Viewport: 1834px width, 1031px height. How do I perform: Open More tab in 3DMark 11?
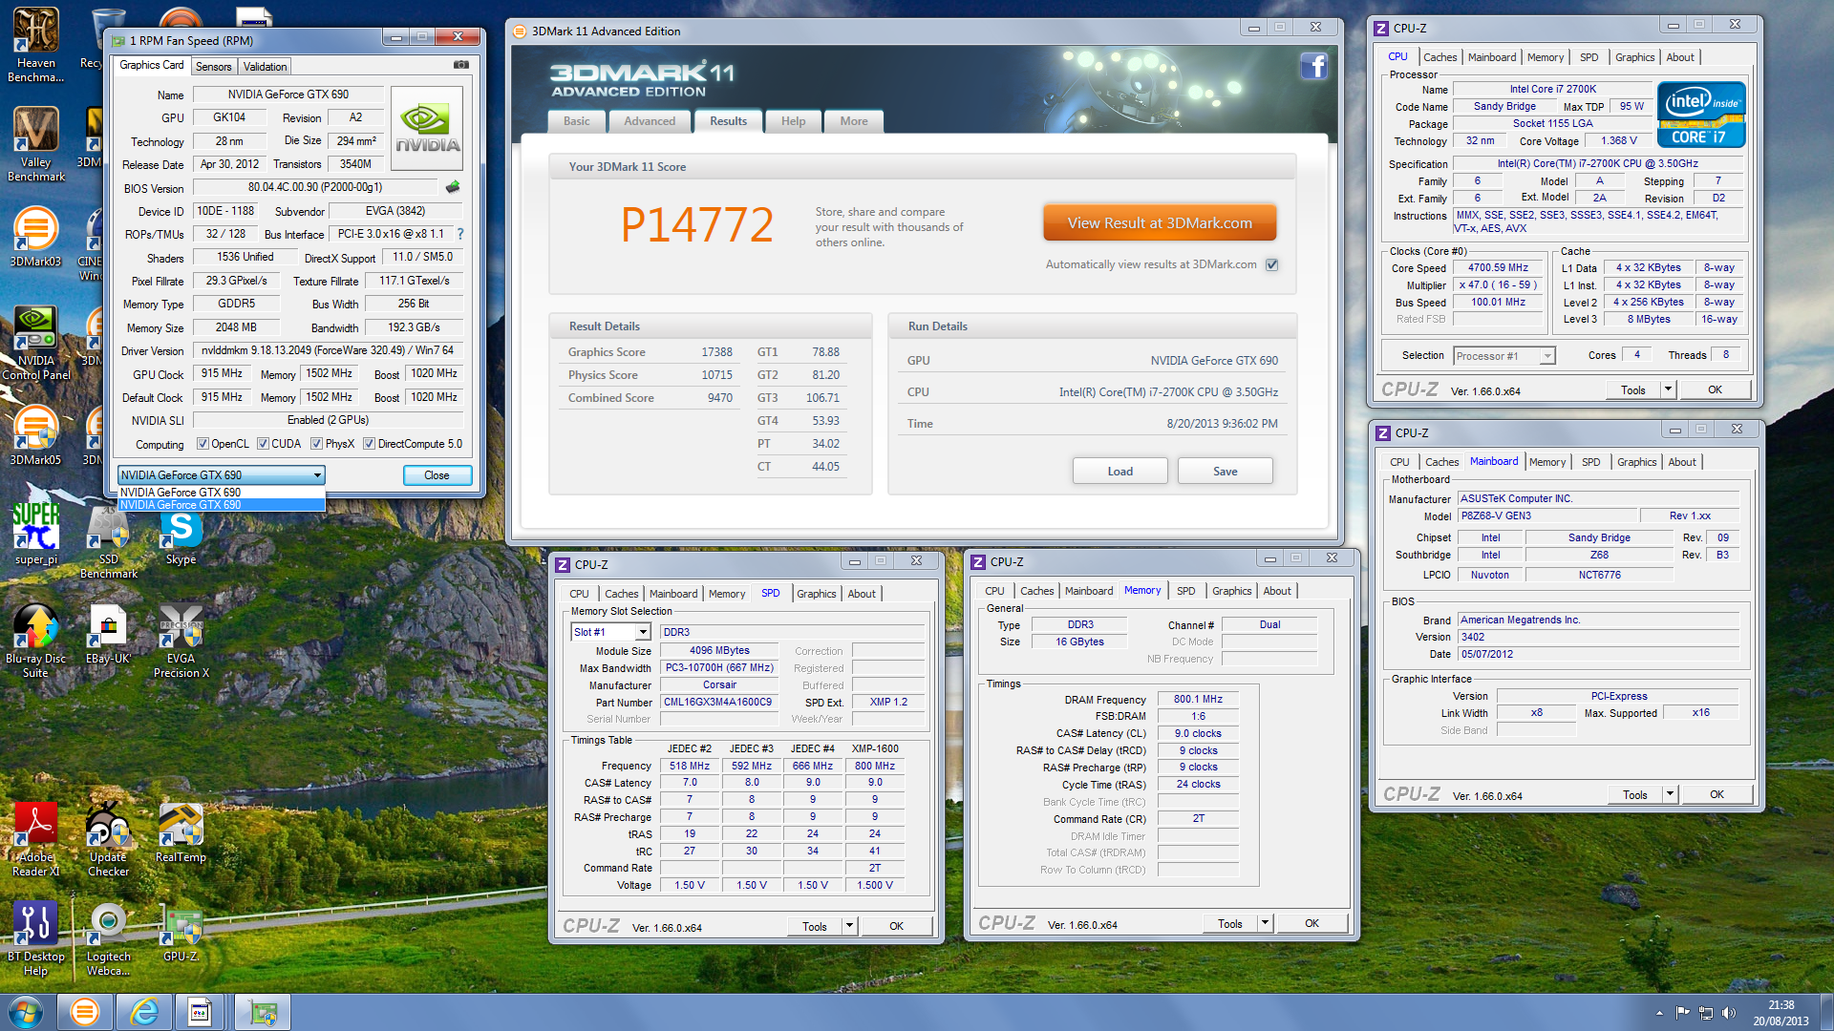(854, 121)
